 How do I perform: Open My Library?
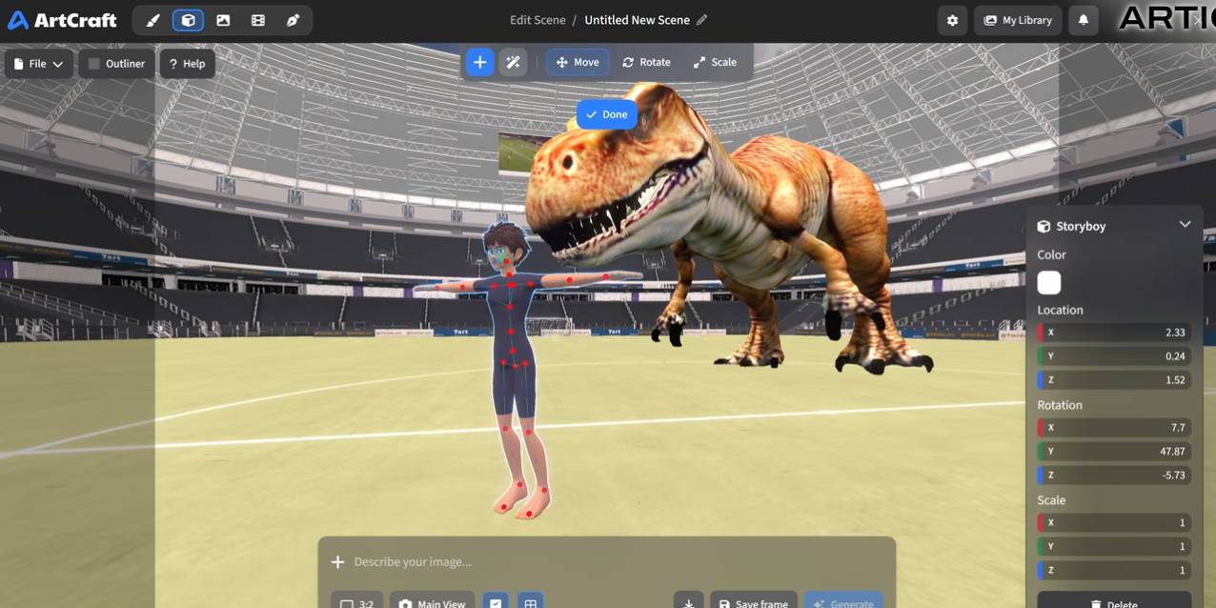click(x=1018, y=20)
